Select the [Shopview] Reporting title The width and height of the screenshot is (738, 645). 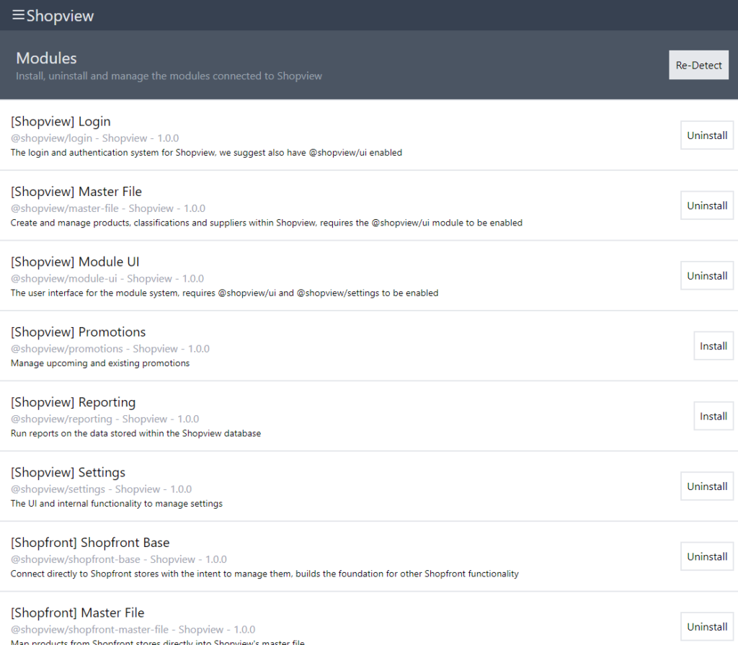click(73, 402)
